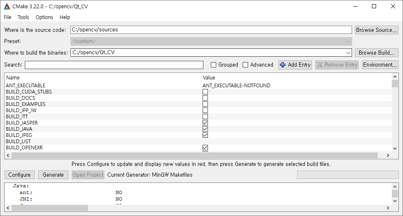This screenshot has width=403, height=216.
Task: Click the 'ant:' line in output log
Action: (26, 192)
